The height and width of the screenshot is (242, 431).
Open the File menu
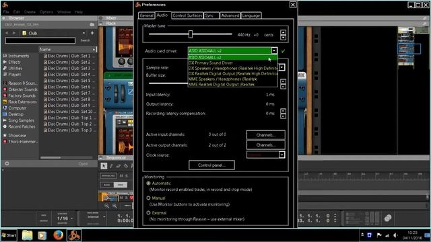point(6,12)
